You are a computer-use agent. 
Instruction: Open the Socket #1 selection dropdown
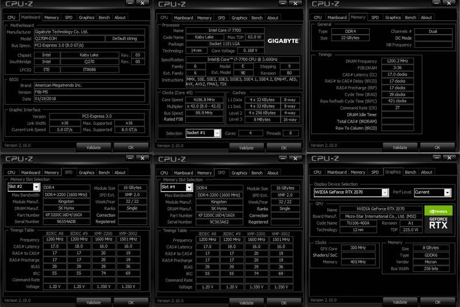pos(217,133)
